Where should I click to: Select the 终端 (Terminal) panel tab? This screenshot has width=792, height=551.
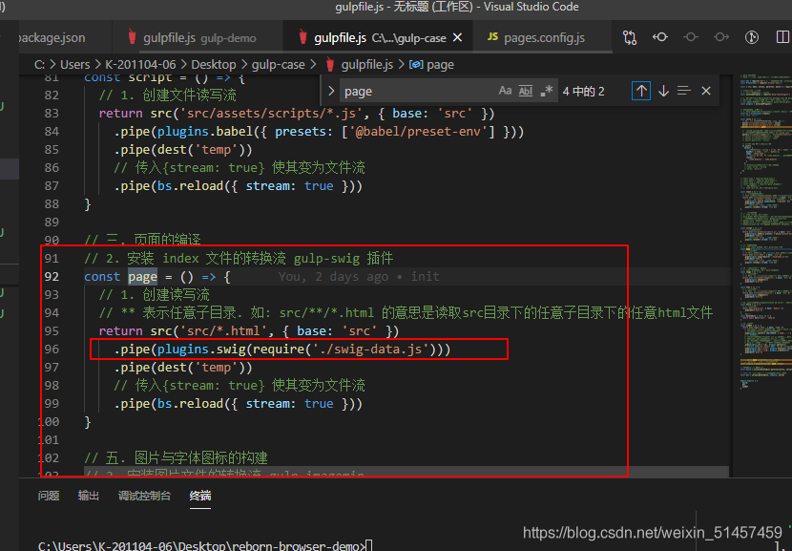click(x=200, y=496)
